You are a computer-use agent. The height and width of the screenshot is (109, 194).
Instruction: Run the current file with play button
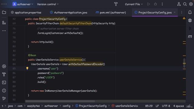[149, 4]
